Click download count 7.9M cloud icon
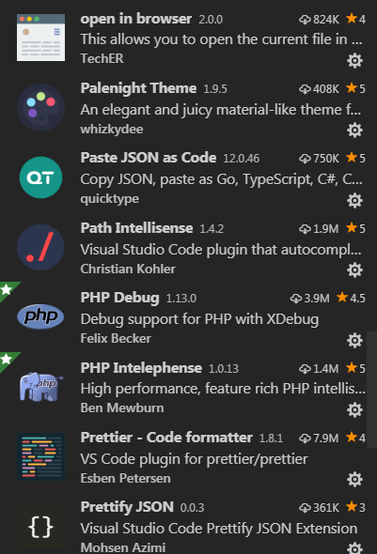Viewport: 377px width, 554px height. click(305, 439)
